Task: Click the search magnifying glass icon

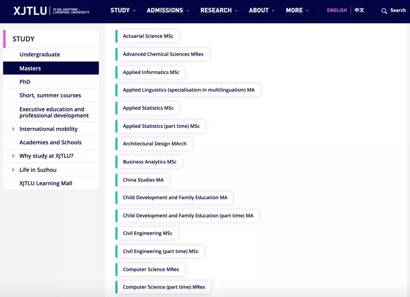Action: click(x=384, y=11)
